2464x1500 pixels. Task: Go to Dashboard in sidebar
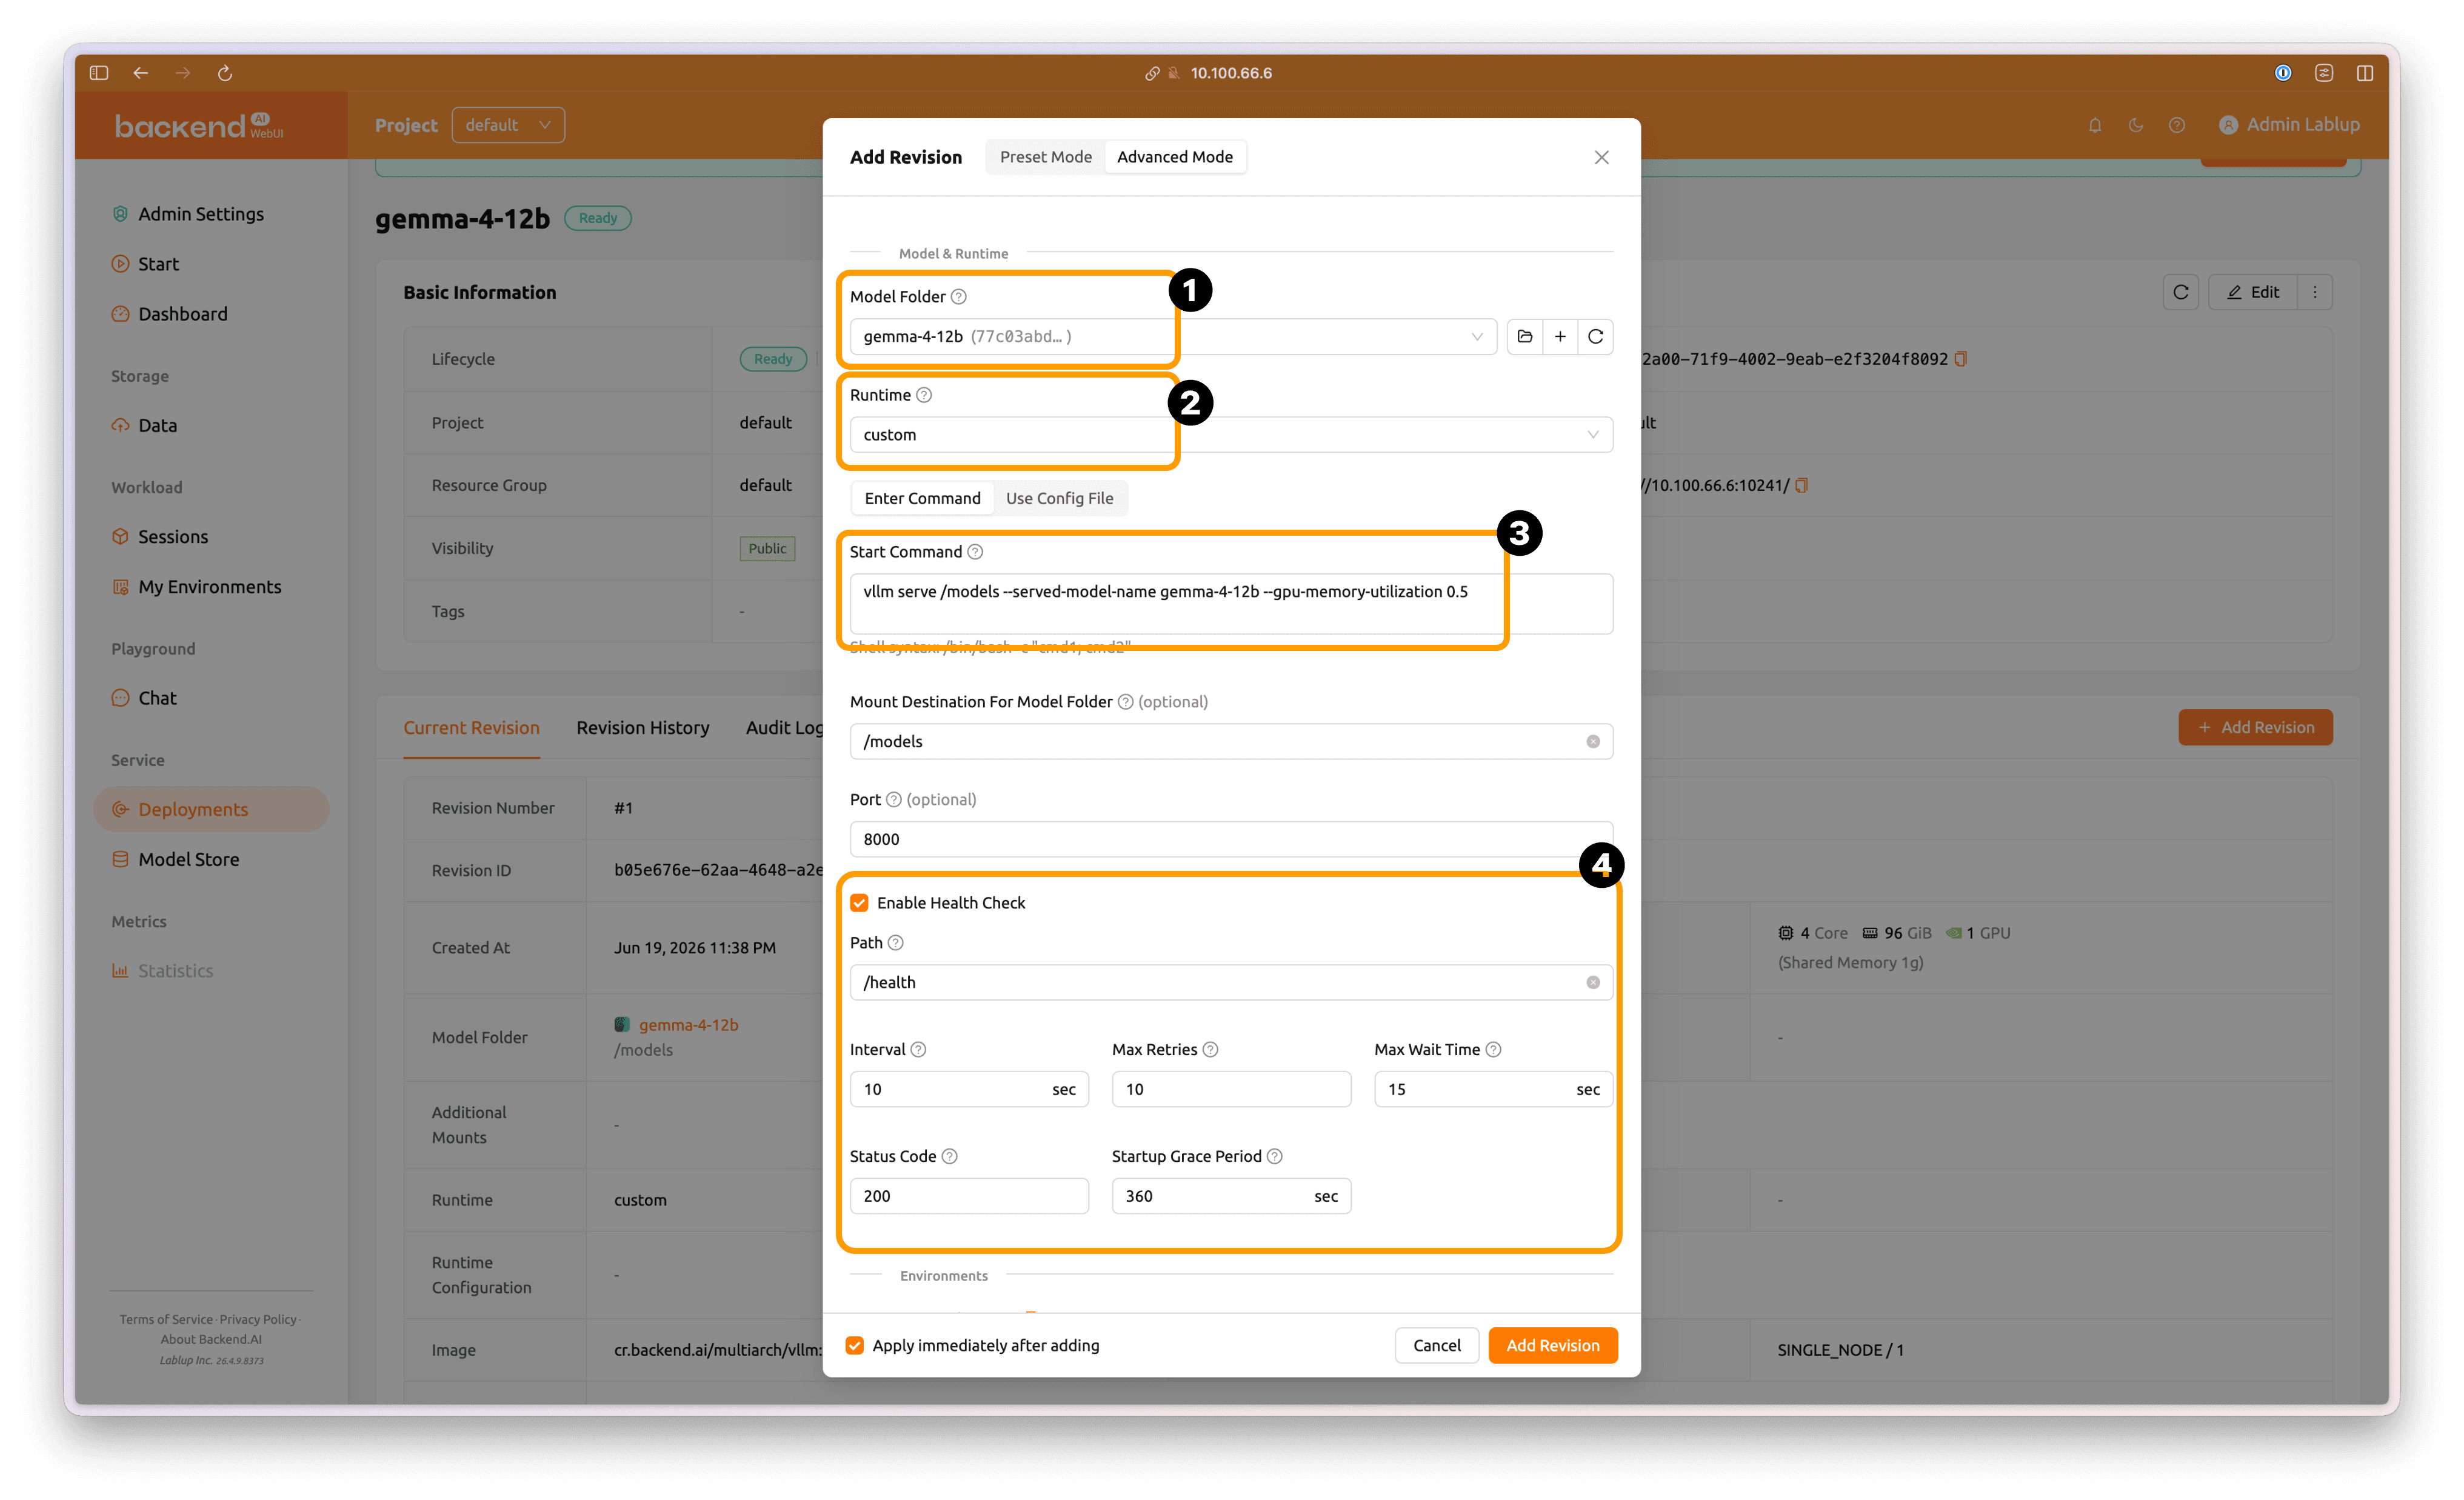[183, 314]
